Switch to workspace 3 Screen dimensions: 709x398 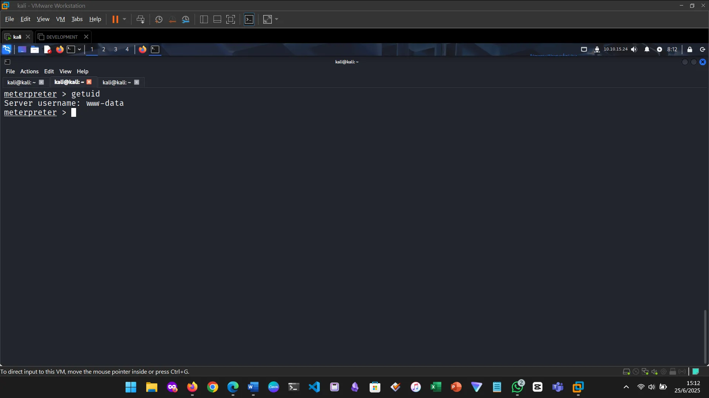point(116,49)
